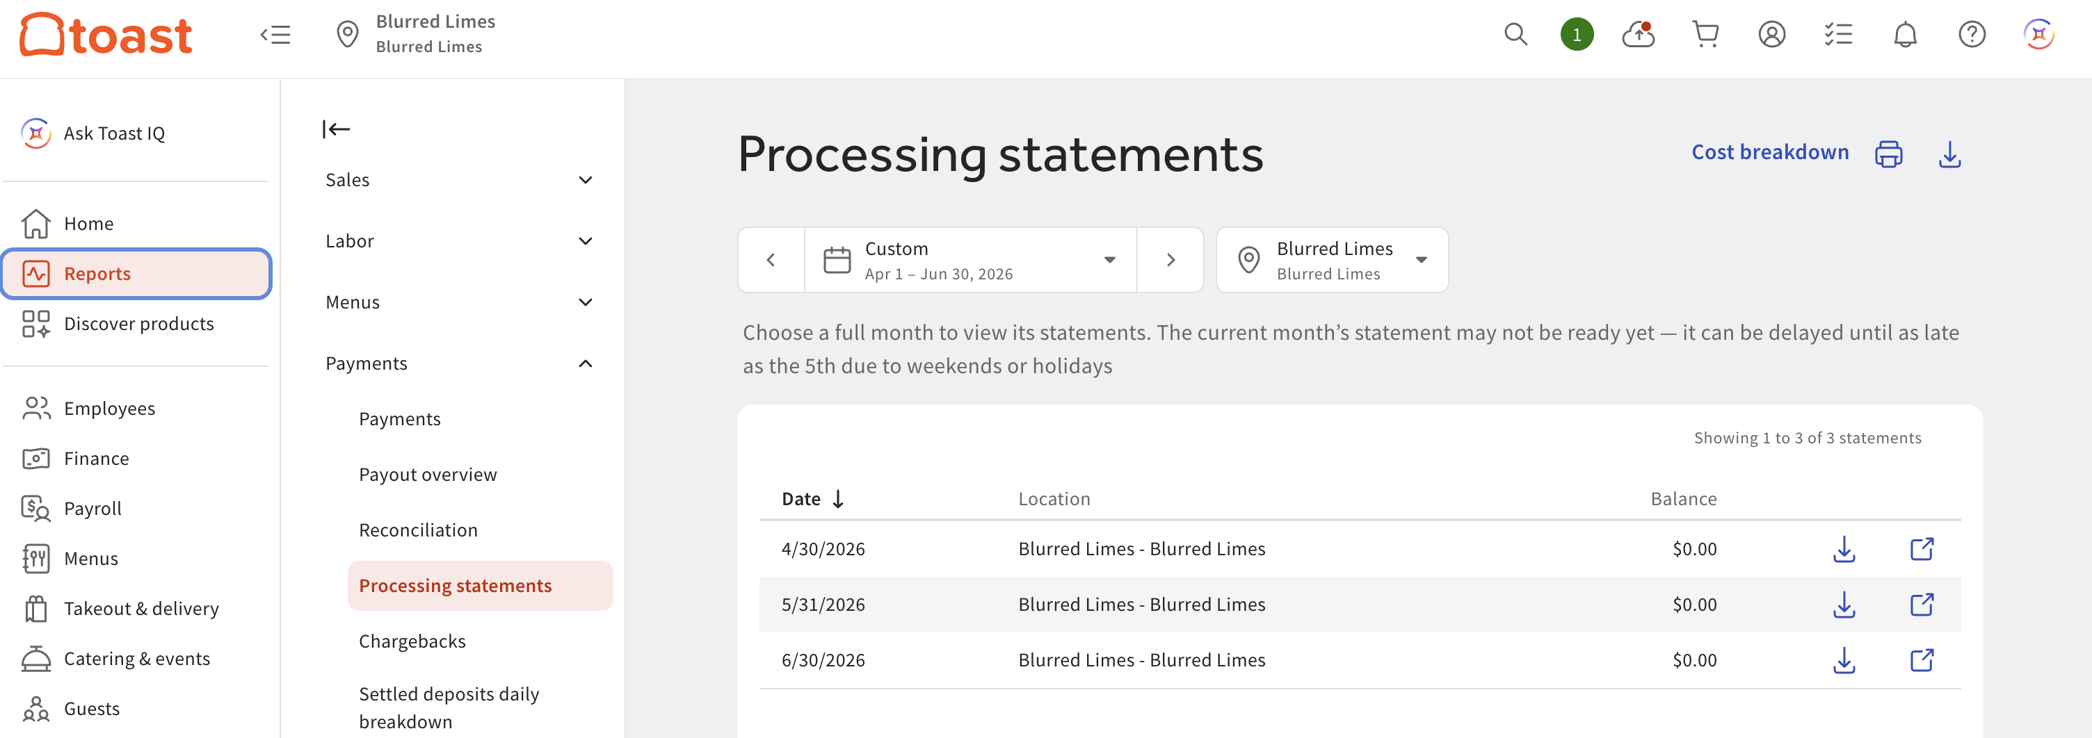The image size is (2092, 738).
Task: Open Takeout & delivery section
Action: (x=136, y=609)
